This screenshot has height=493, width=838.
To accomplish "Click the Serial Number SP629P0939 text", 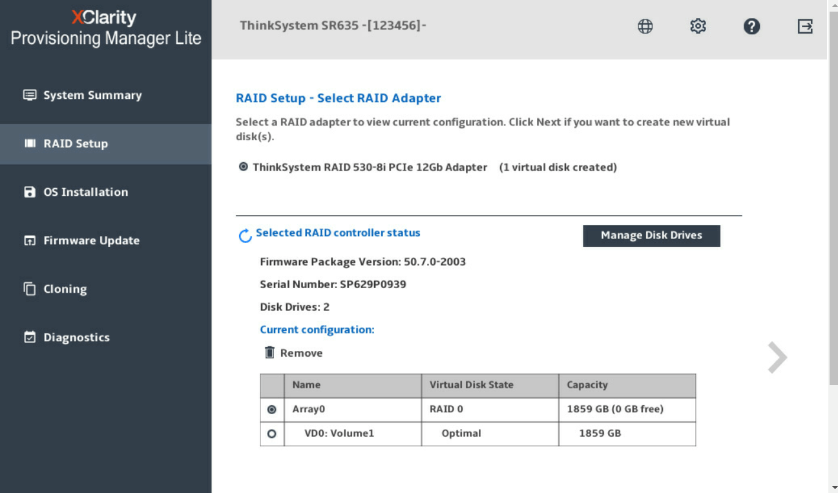I will pyautogui.click(x=333, y=284).
